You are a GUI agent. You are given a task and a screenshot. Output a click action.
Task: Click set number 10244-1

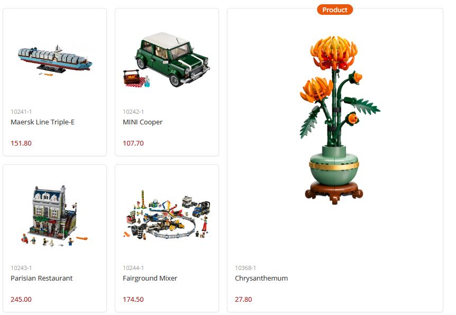(x=133, y=268)
